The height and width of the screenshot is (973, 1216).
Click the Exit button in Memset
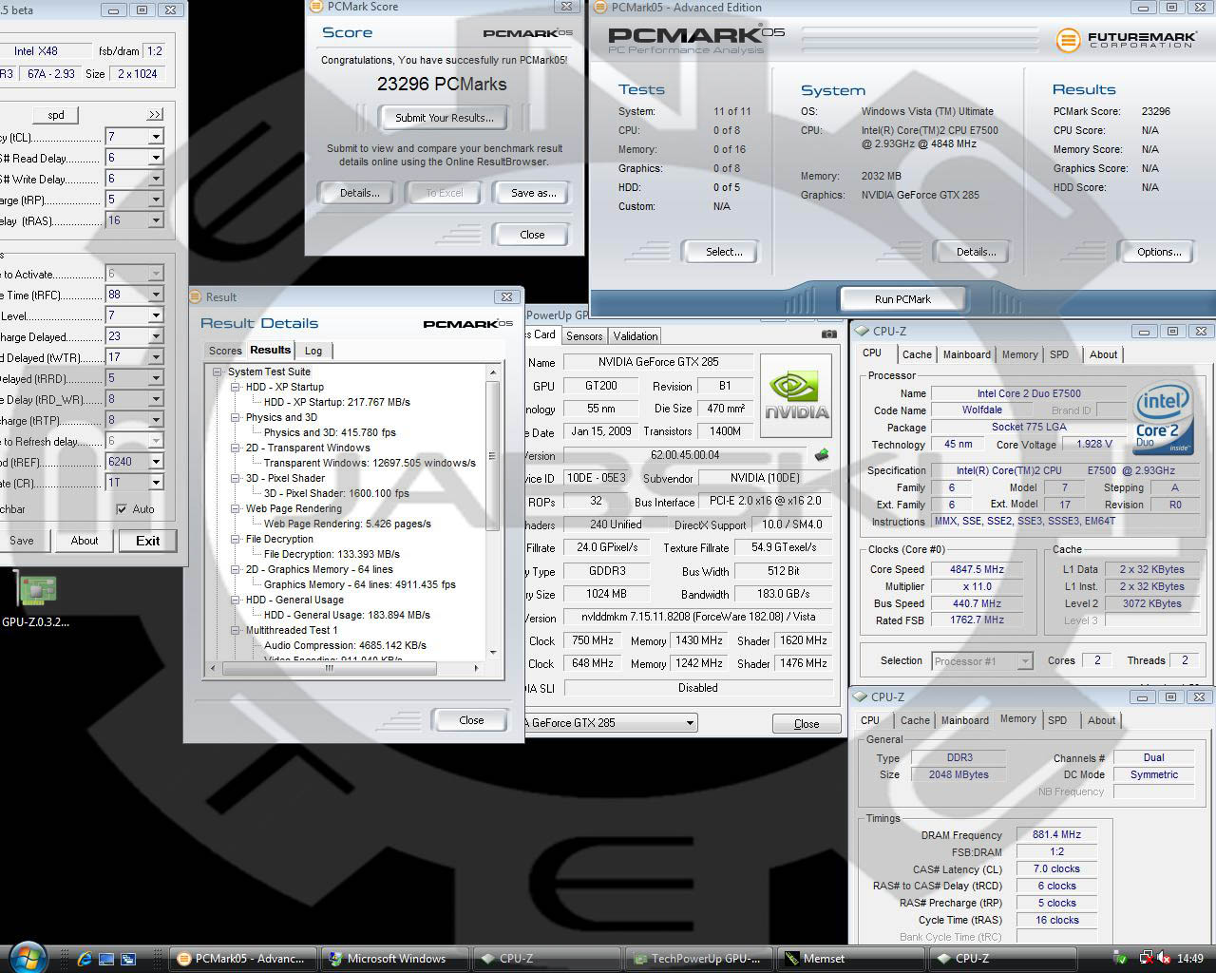(147, 541)
